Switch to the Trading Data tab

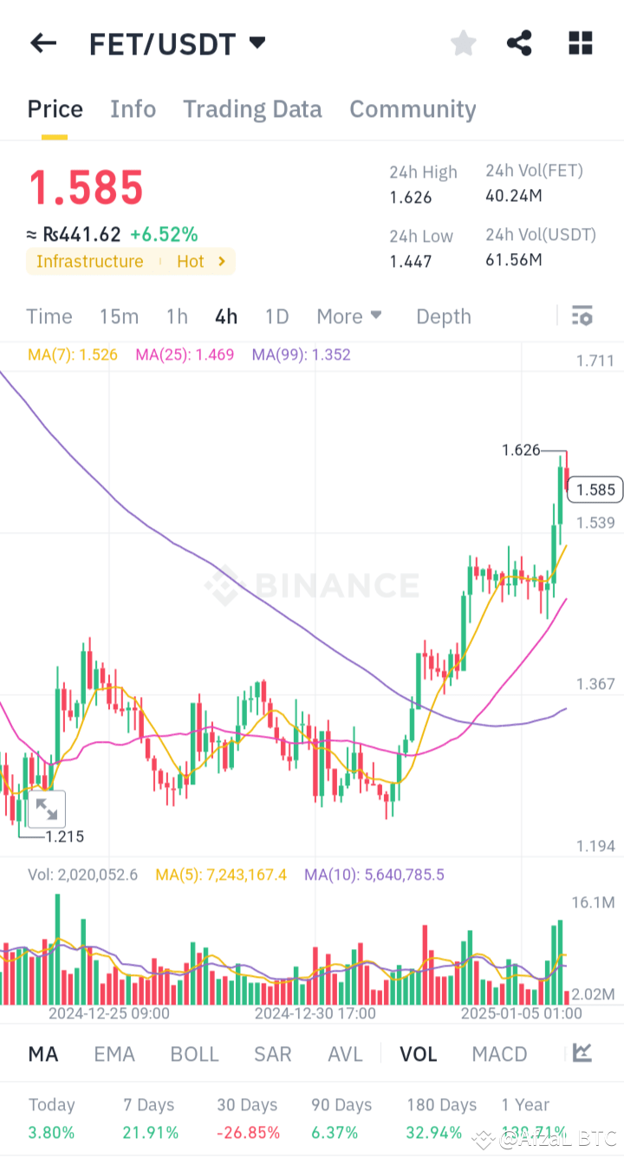[252, 109]
